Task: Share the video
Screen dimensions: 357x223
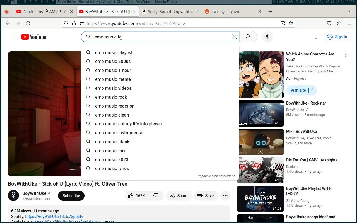Action: point(179,196)
